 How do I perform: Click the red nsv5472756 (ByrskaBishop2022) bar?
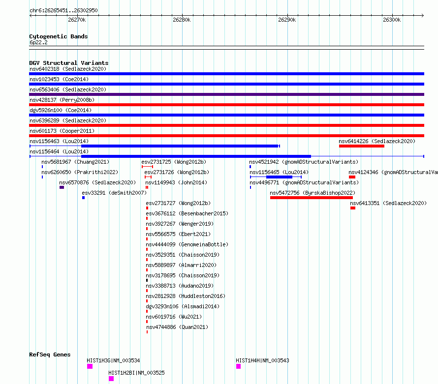pos(312,198)
